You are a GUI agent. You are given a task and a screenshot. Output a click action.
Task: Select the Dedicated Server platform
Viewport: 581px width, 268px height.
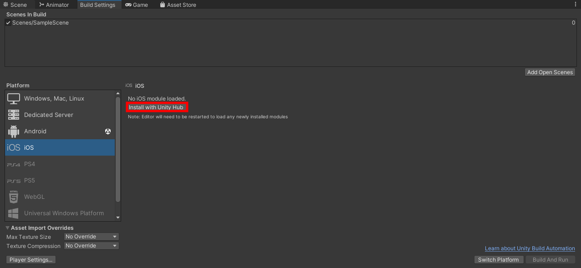click(60, 115)
